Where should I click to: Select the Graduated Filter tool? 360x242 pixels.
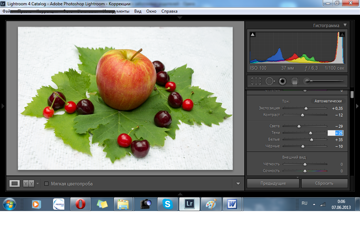point(294,81)
